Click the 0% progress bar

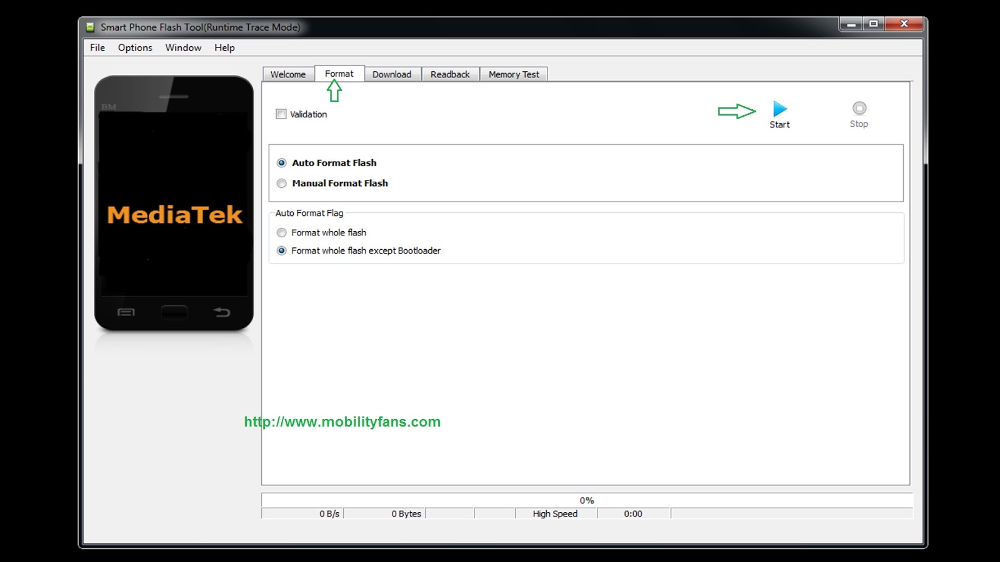pyautogui.click(x=587, y=500)
